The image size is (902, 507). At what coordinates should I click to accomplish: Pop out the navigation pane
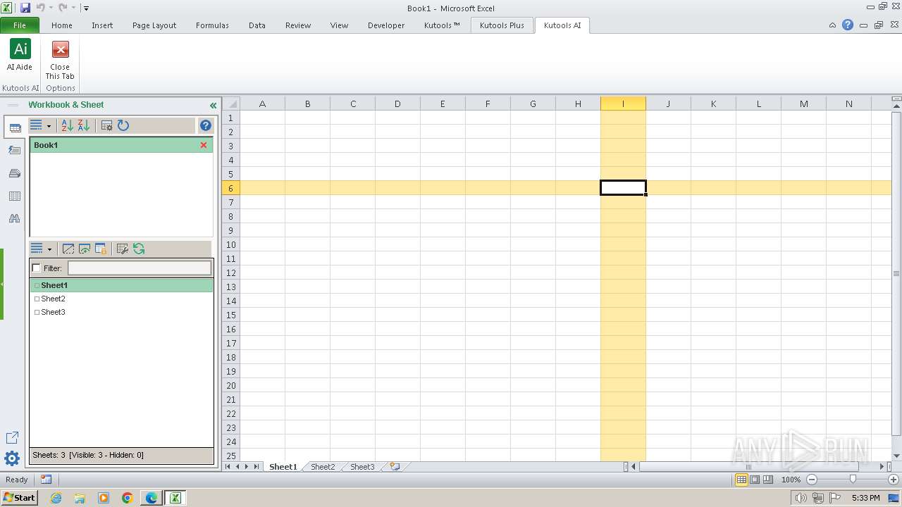(12, 438)
